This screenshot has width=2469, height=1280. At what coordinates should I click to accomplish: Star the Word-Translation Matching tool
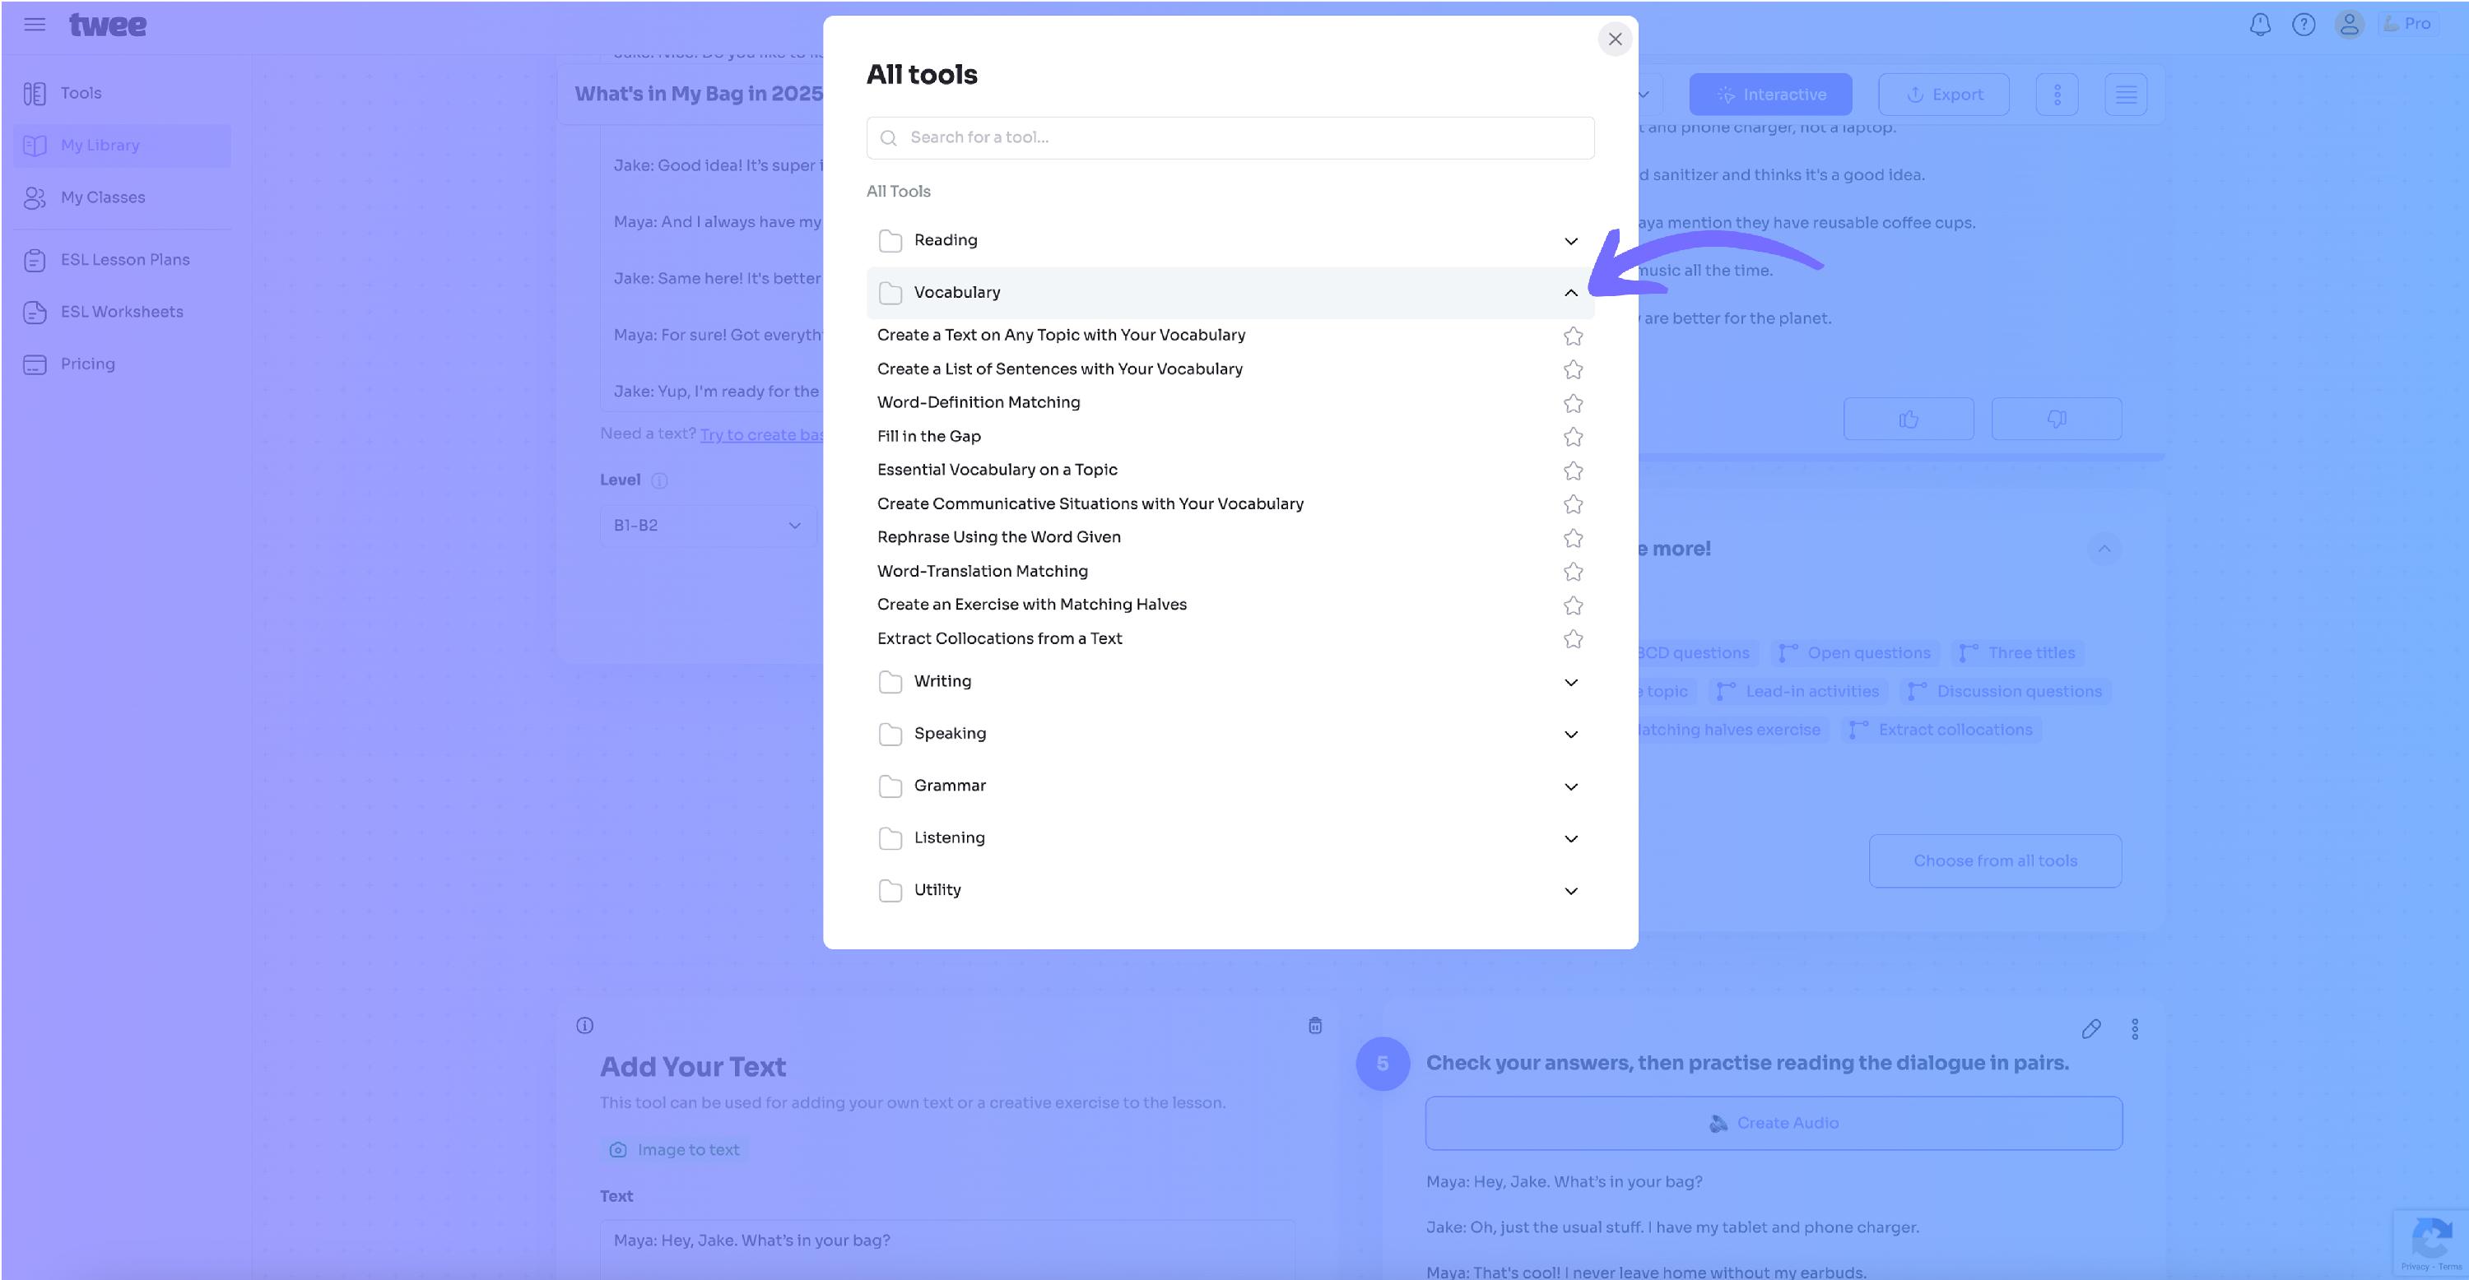coord(1573,572)
